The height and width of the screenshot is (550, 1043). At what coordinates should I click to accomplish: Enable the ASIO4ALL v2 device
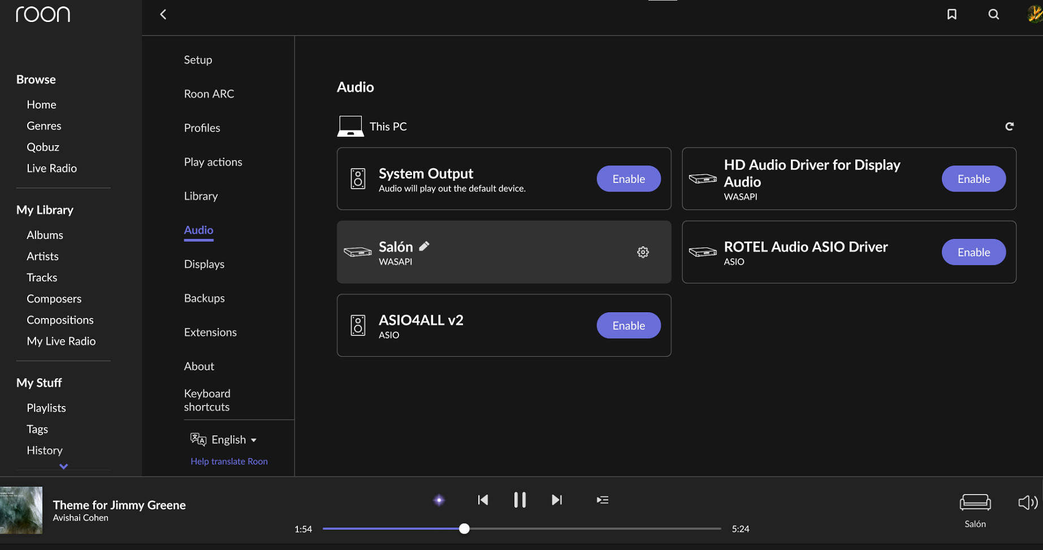pyautogui.click(x=628, y=326)
